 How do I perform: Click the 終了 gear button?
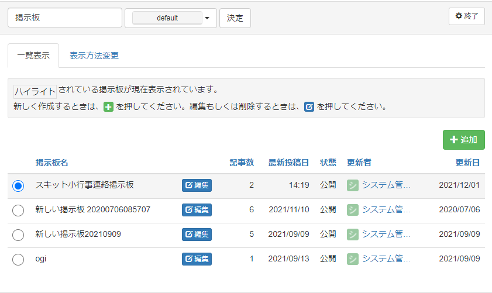pos(466,16)
